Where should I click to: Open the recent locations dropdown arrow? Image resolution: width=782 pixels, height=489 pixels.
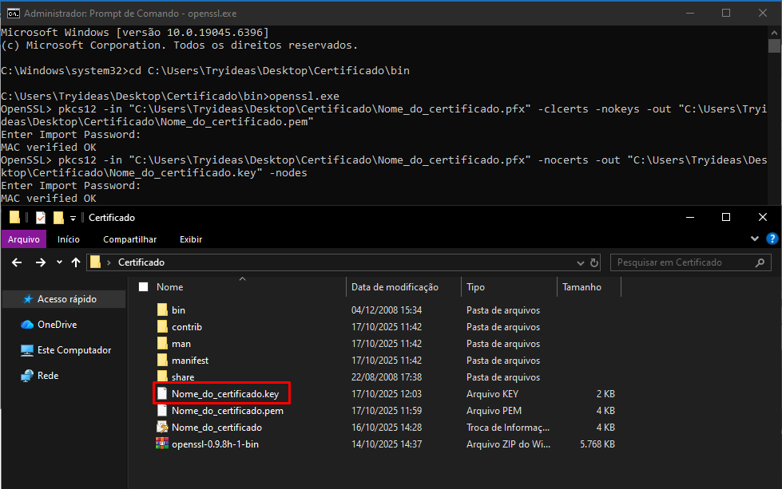pyautogui.click(x=59, y=262)
